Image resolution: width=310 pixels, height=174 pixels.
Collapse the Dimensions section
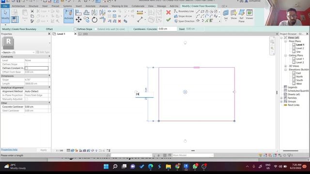[49, 76]
